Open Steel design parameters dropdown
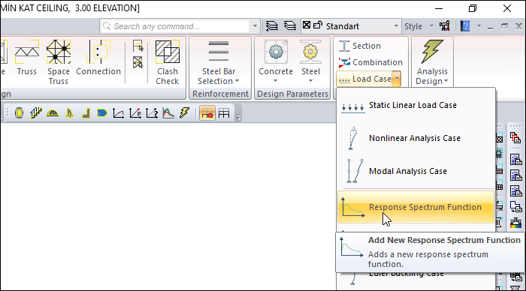 tap(310, 61)
